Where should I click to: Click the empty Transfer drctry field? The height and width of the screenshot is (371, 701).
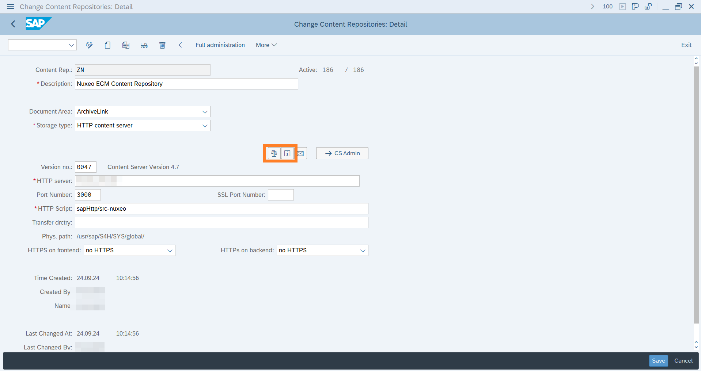[x=221, y=223]
